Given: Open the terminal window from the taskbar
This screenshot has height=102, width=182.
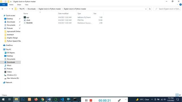Looking at the screenshot, I should click(x=75, y=99).
